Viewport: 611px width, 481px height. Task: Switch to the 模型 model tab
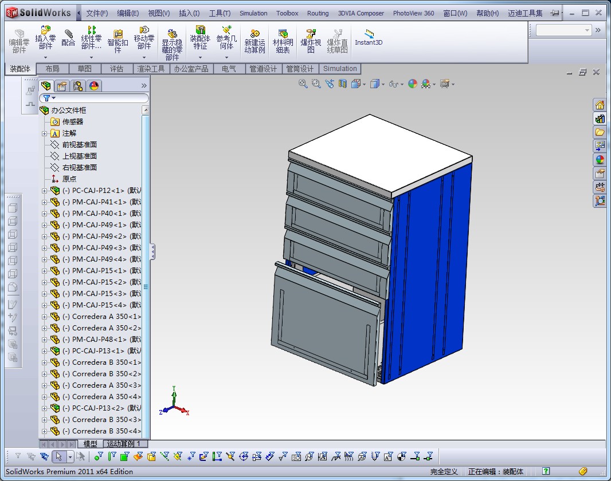[x=91, y=444]
